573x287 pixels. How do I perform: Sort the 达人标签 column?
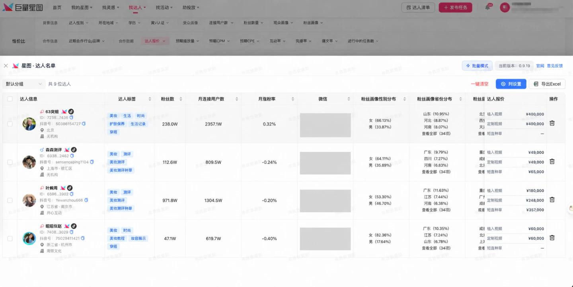pyautogui.click(x=150, y=99)
